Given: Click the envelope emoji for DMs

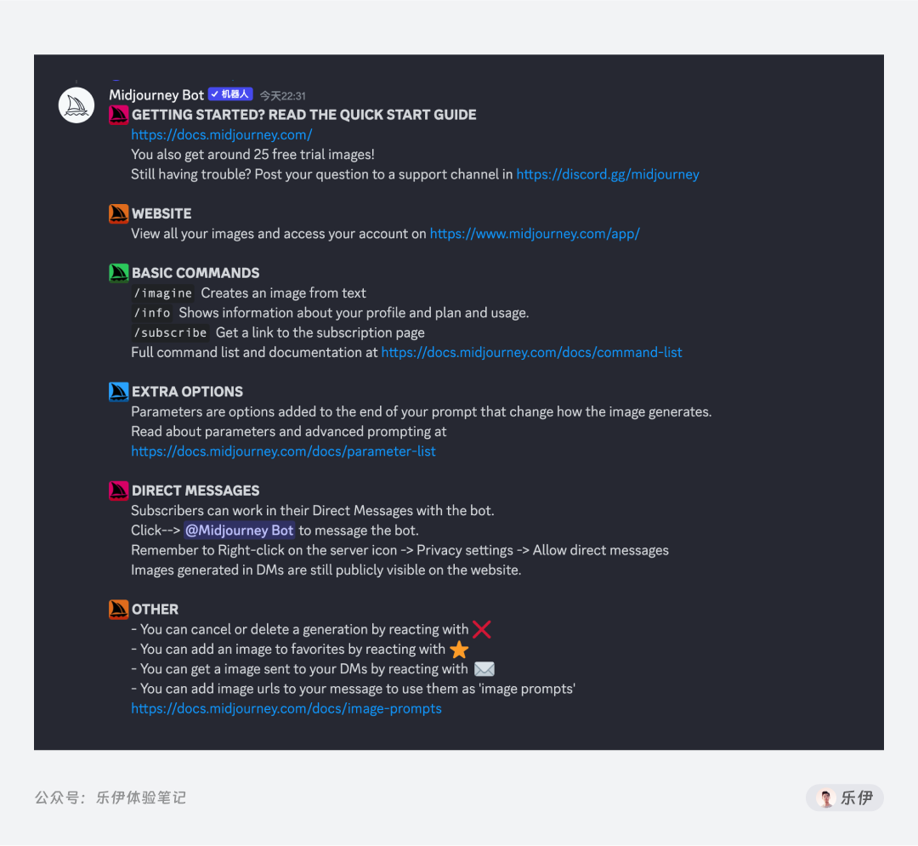Looking at the screenshot, I should (x=484, y=669).
